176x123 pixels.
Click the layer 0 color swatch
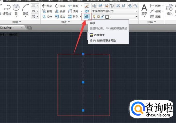point(107,17)
